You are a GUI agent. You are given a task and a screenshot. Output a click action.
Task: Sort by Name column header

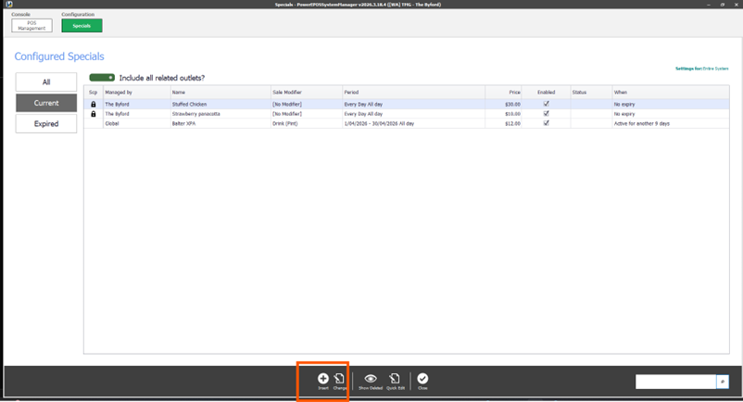[220, 93]
